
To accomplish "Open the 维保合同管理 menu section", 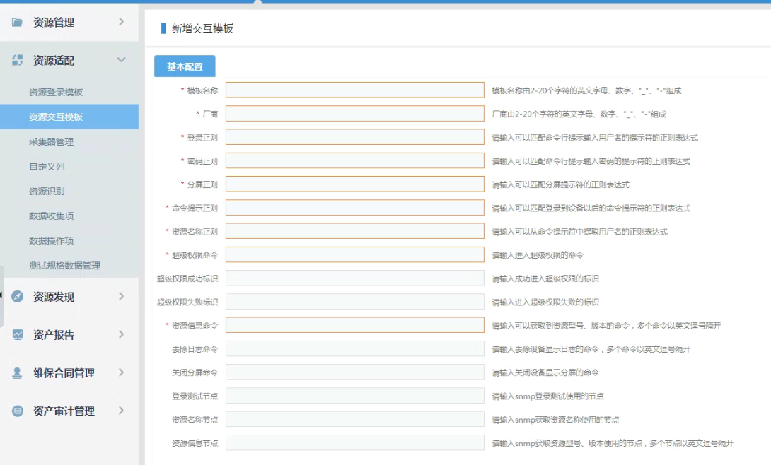I will [x=69, y=373].
